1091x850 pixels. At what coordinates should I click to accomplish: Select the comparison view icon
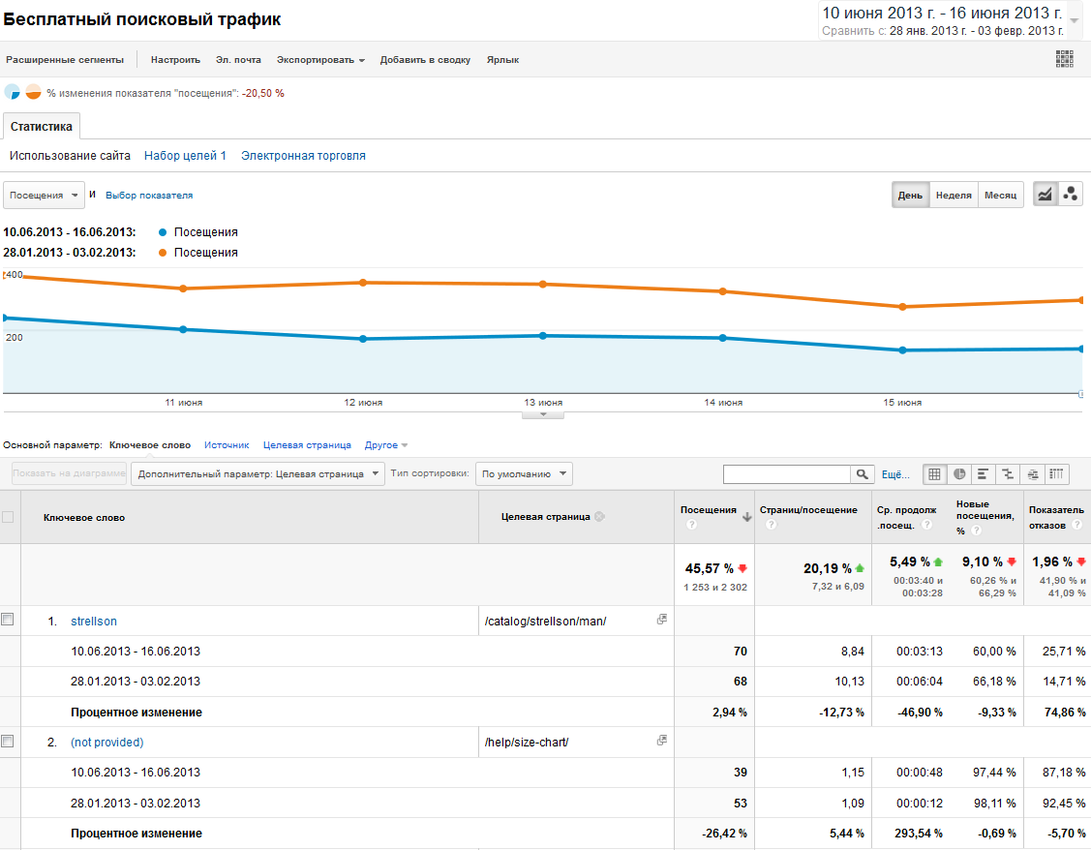point(1008,473)
